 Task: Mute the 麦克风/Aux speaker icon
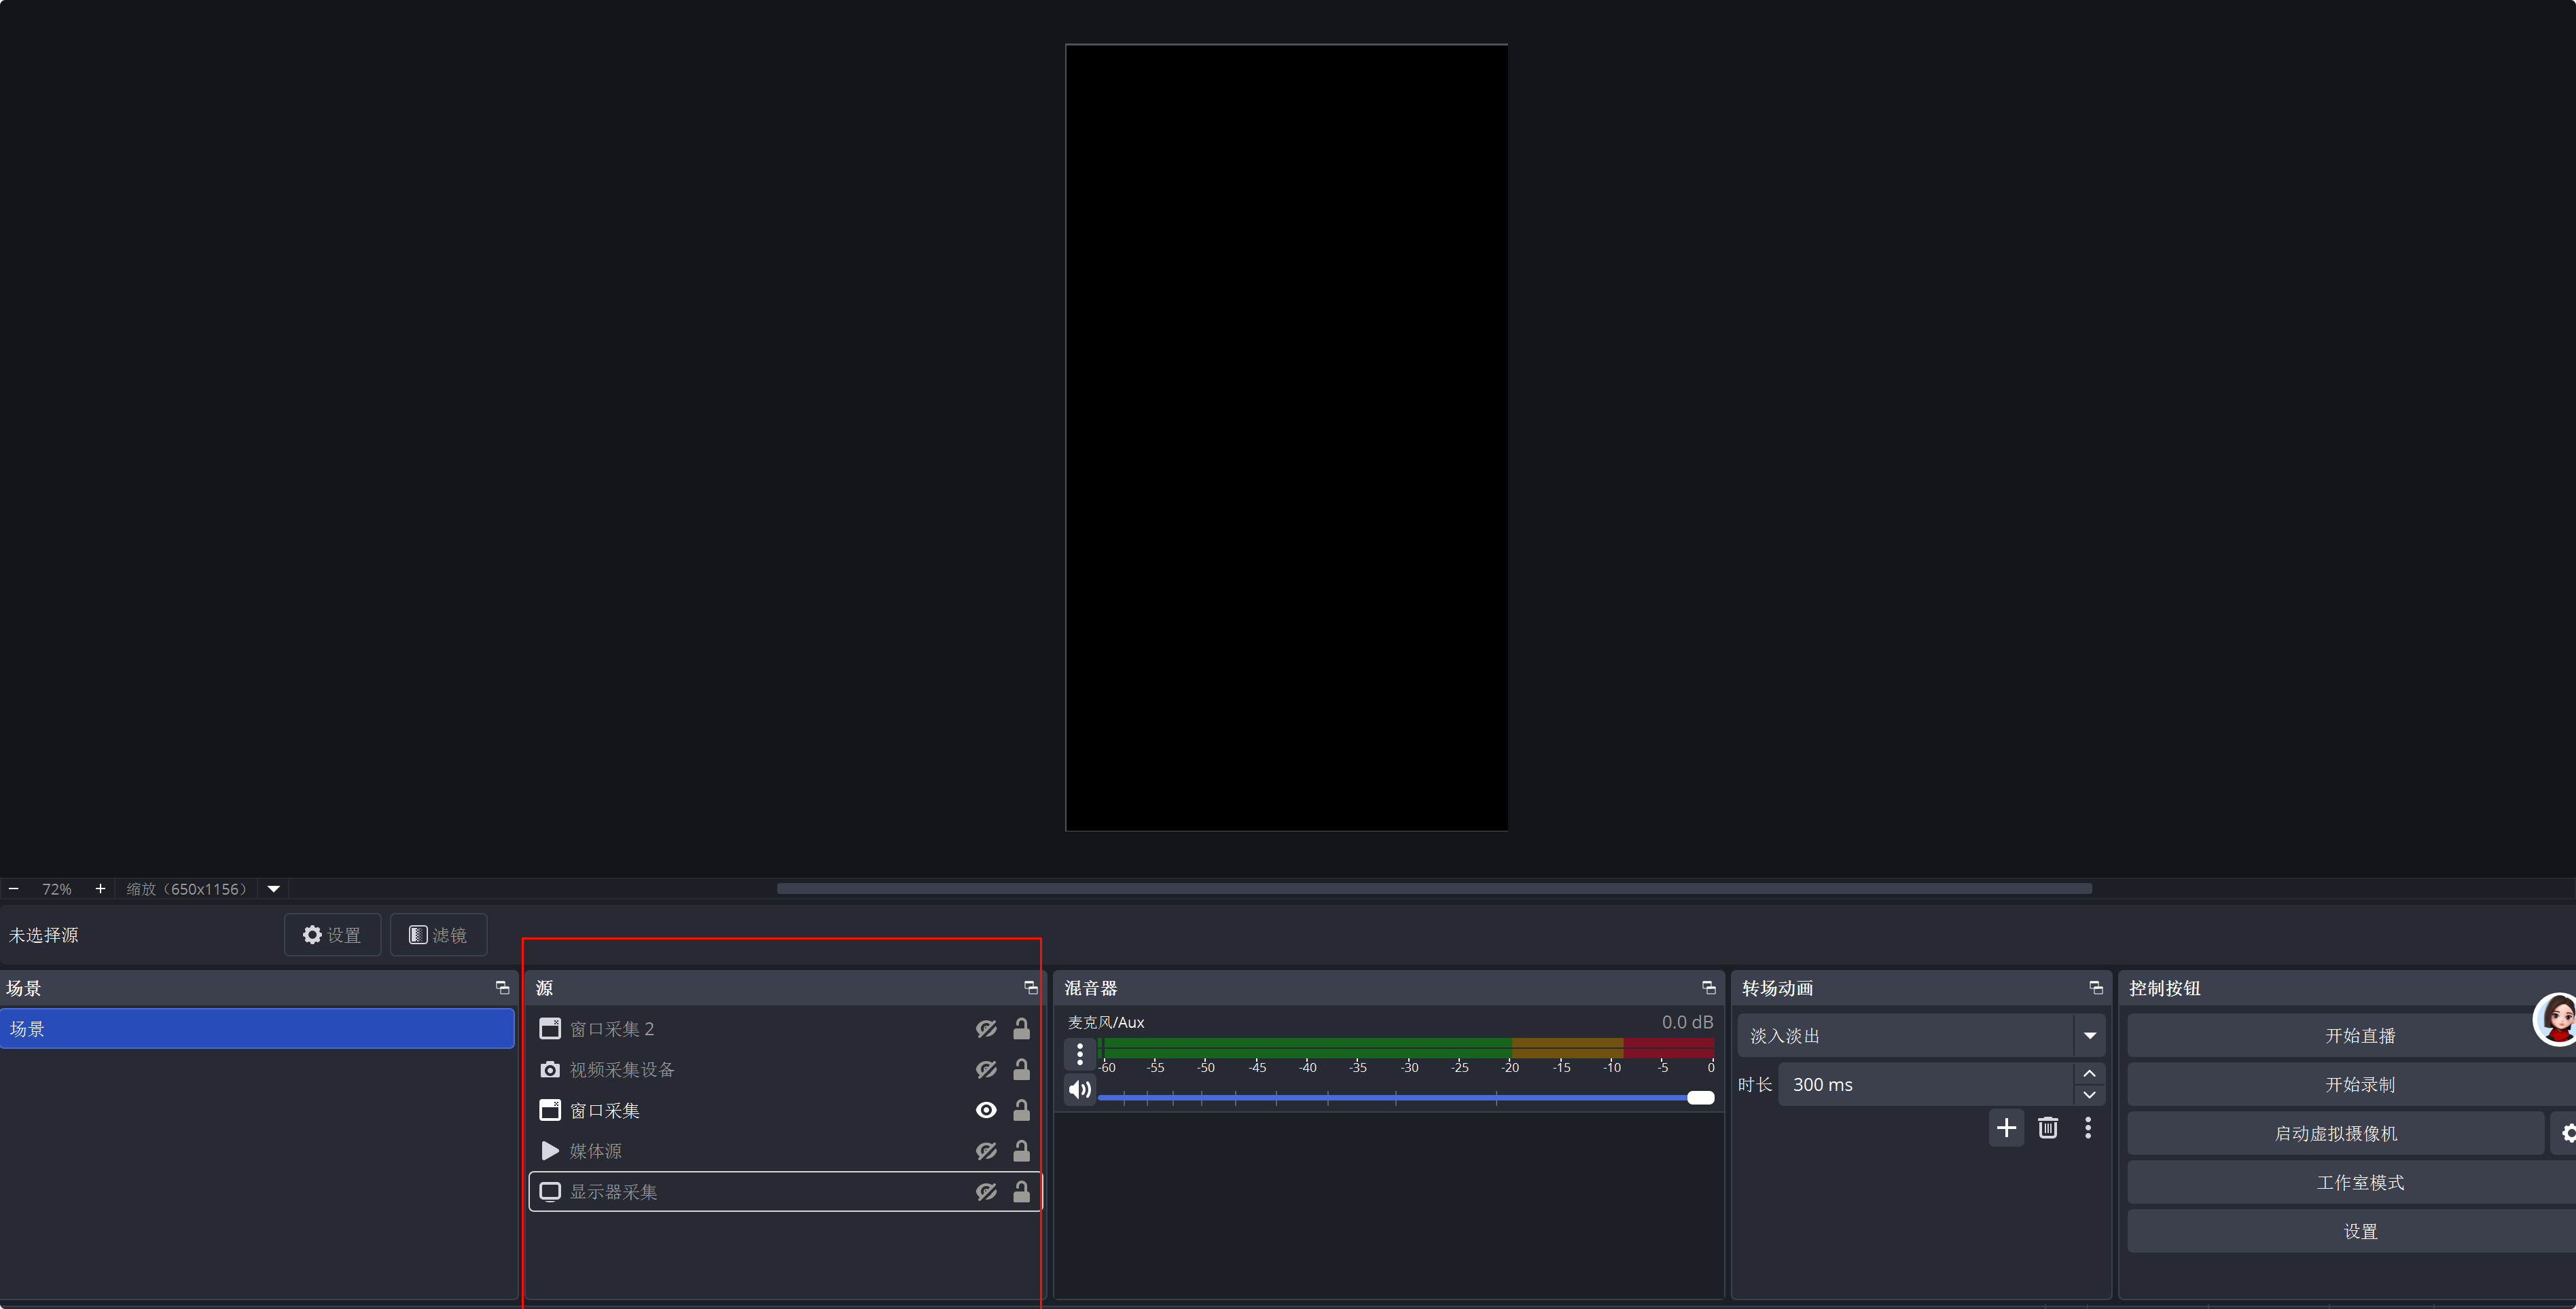1079,1089
